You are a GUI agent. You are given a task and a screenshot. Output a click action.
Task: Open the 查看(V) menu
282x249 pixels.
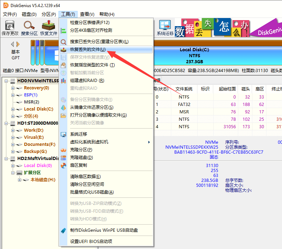pyautogui.click(x=87, y=14)
